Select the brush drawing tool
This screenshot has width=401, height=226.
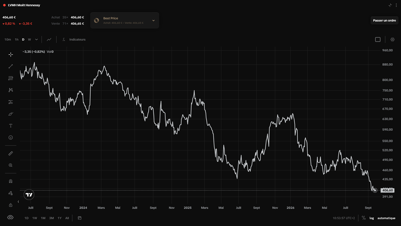[11, 114]
